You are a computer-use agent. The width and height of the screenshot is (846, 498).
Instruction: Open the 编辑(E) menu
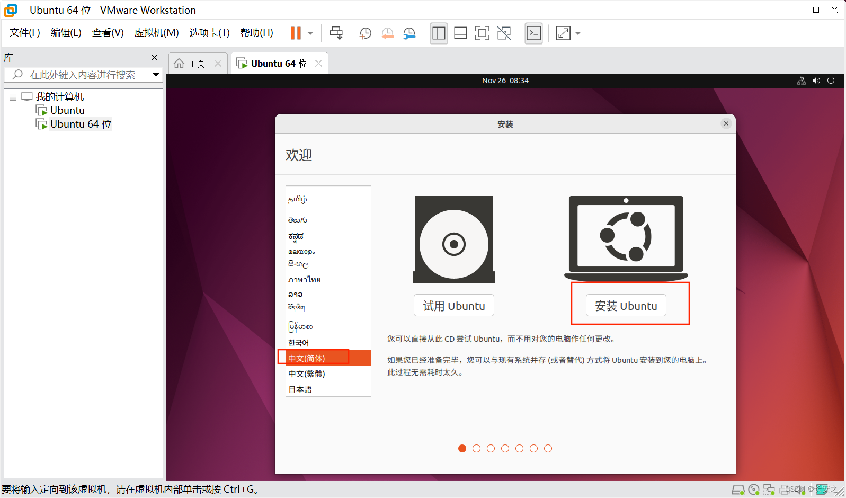66,32
